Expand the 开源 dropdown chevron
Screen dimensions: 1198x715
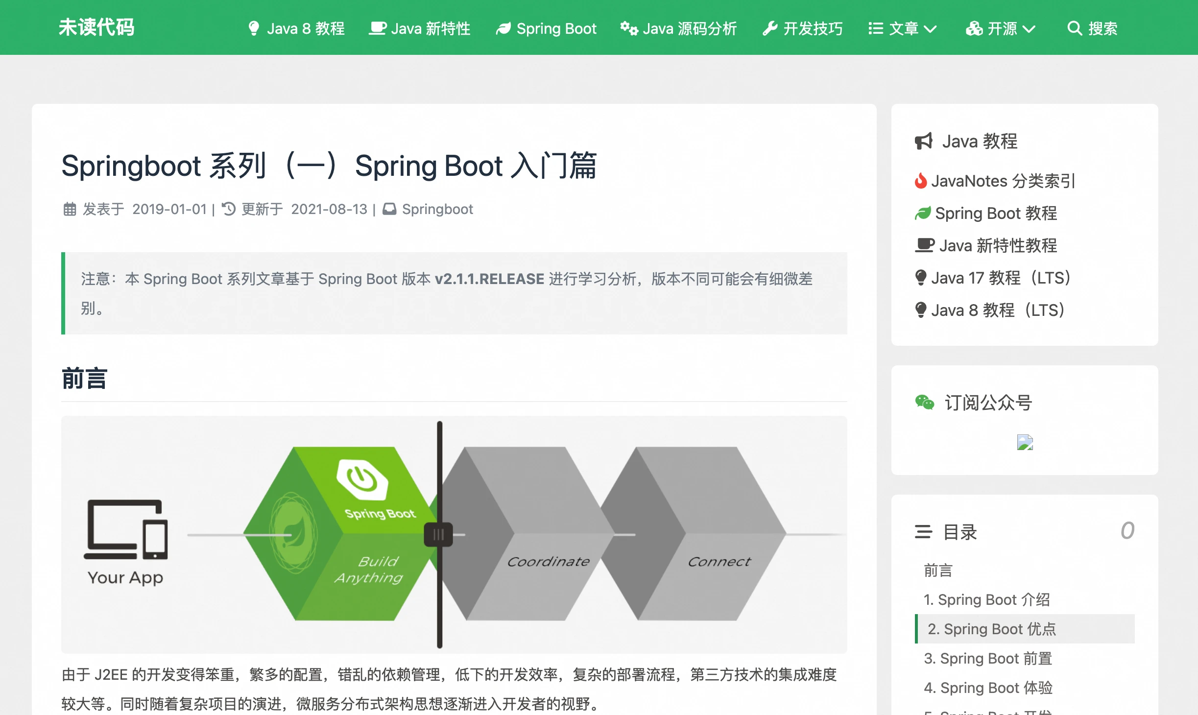(1030, 29)
